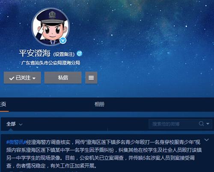Open the search options dropdown arrow
This screenshot has width=214, height=172.
tap(208, 124)
